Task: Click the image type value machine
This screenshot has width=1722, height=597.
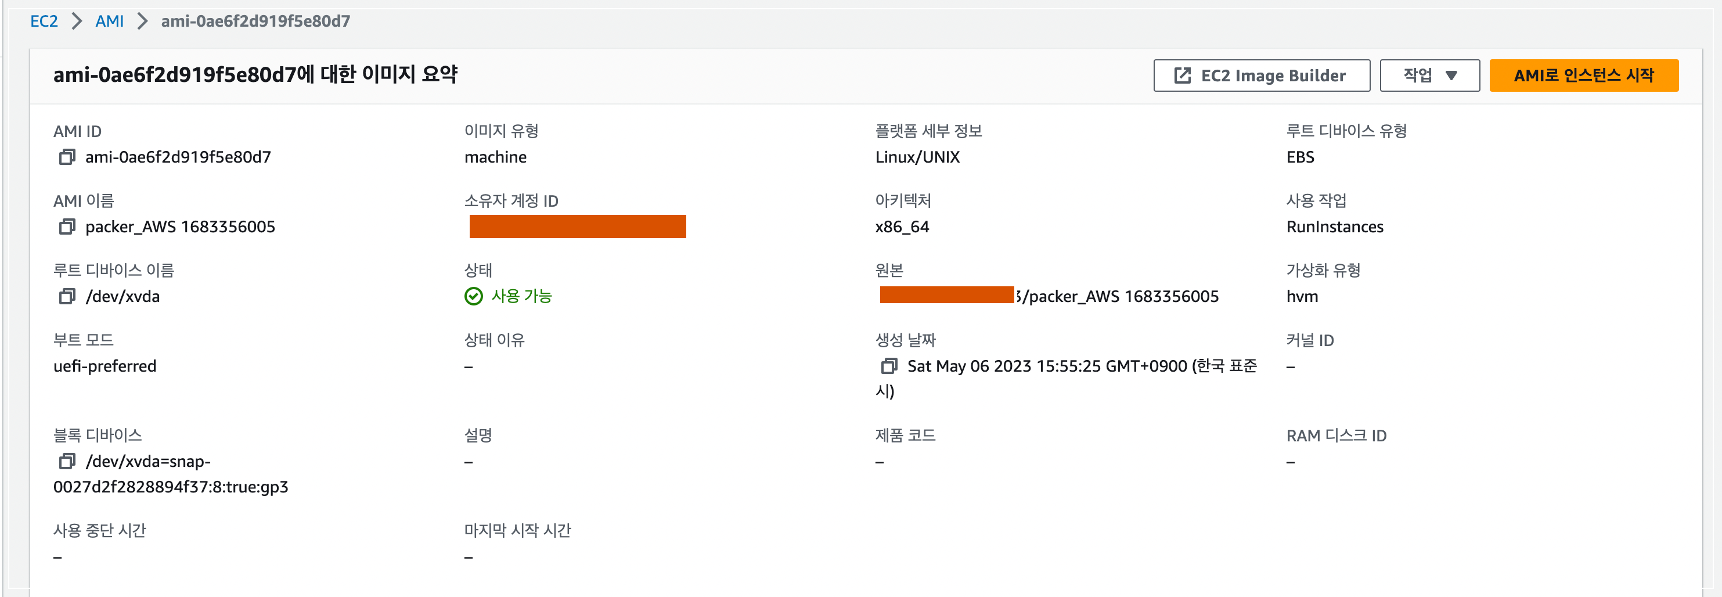Action: tap(495, 157)
